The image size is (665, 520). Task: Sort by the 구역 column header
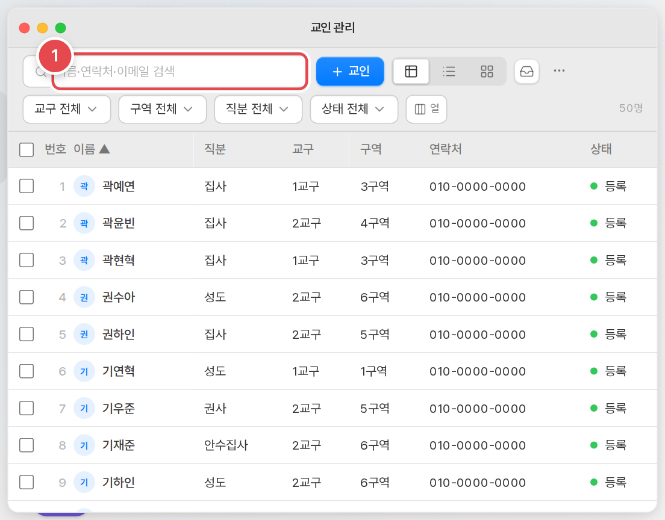click(371, 149)
